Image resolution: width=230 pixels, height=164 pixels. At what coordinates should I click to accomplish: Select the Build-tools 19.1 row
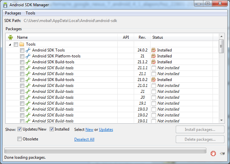[x=112, y=103]
